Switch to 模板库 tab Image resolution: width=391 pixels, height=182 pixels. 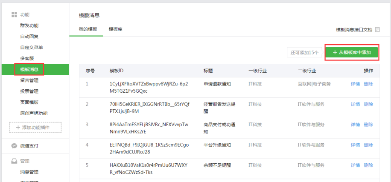pos(115,29)
